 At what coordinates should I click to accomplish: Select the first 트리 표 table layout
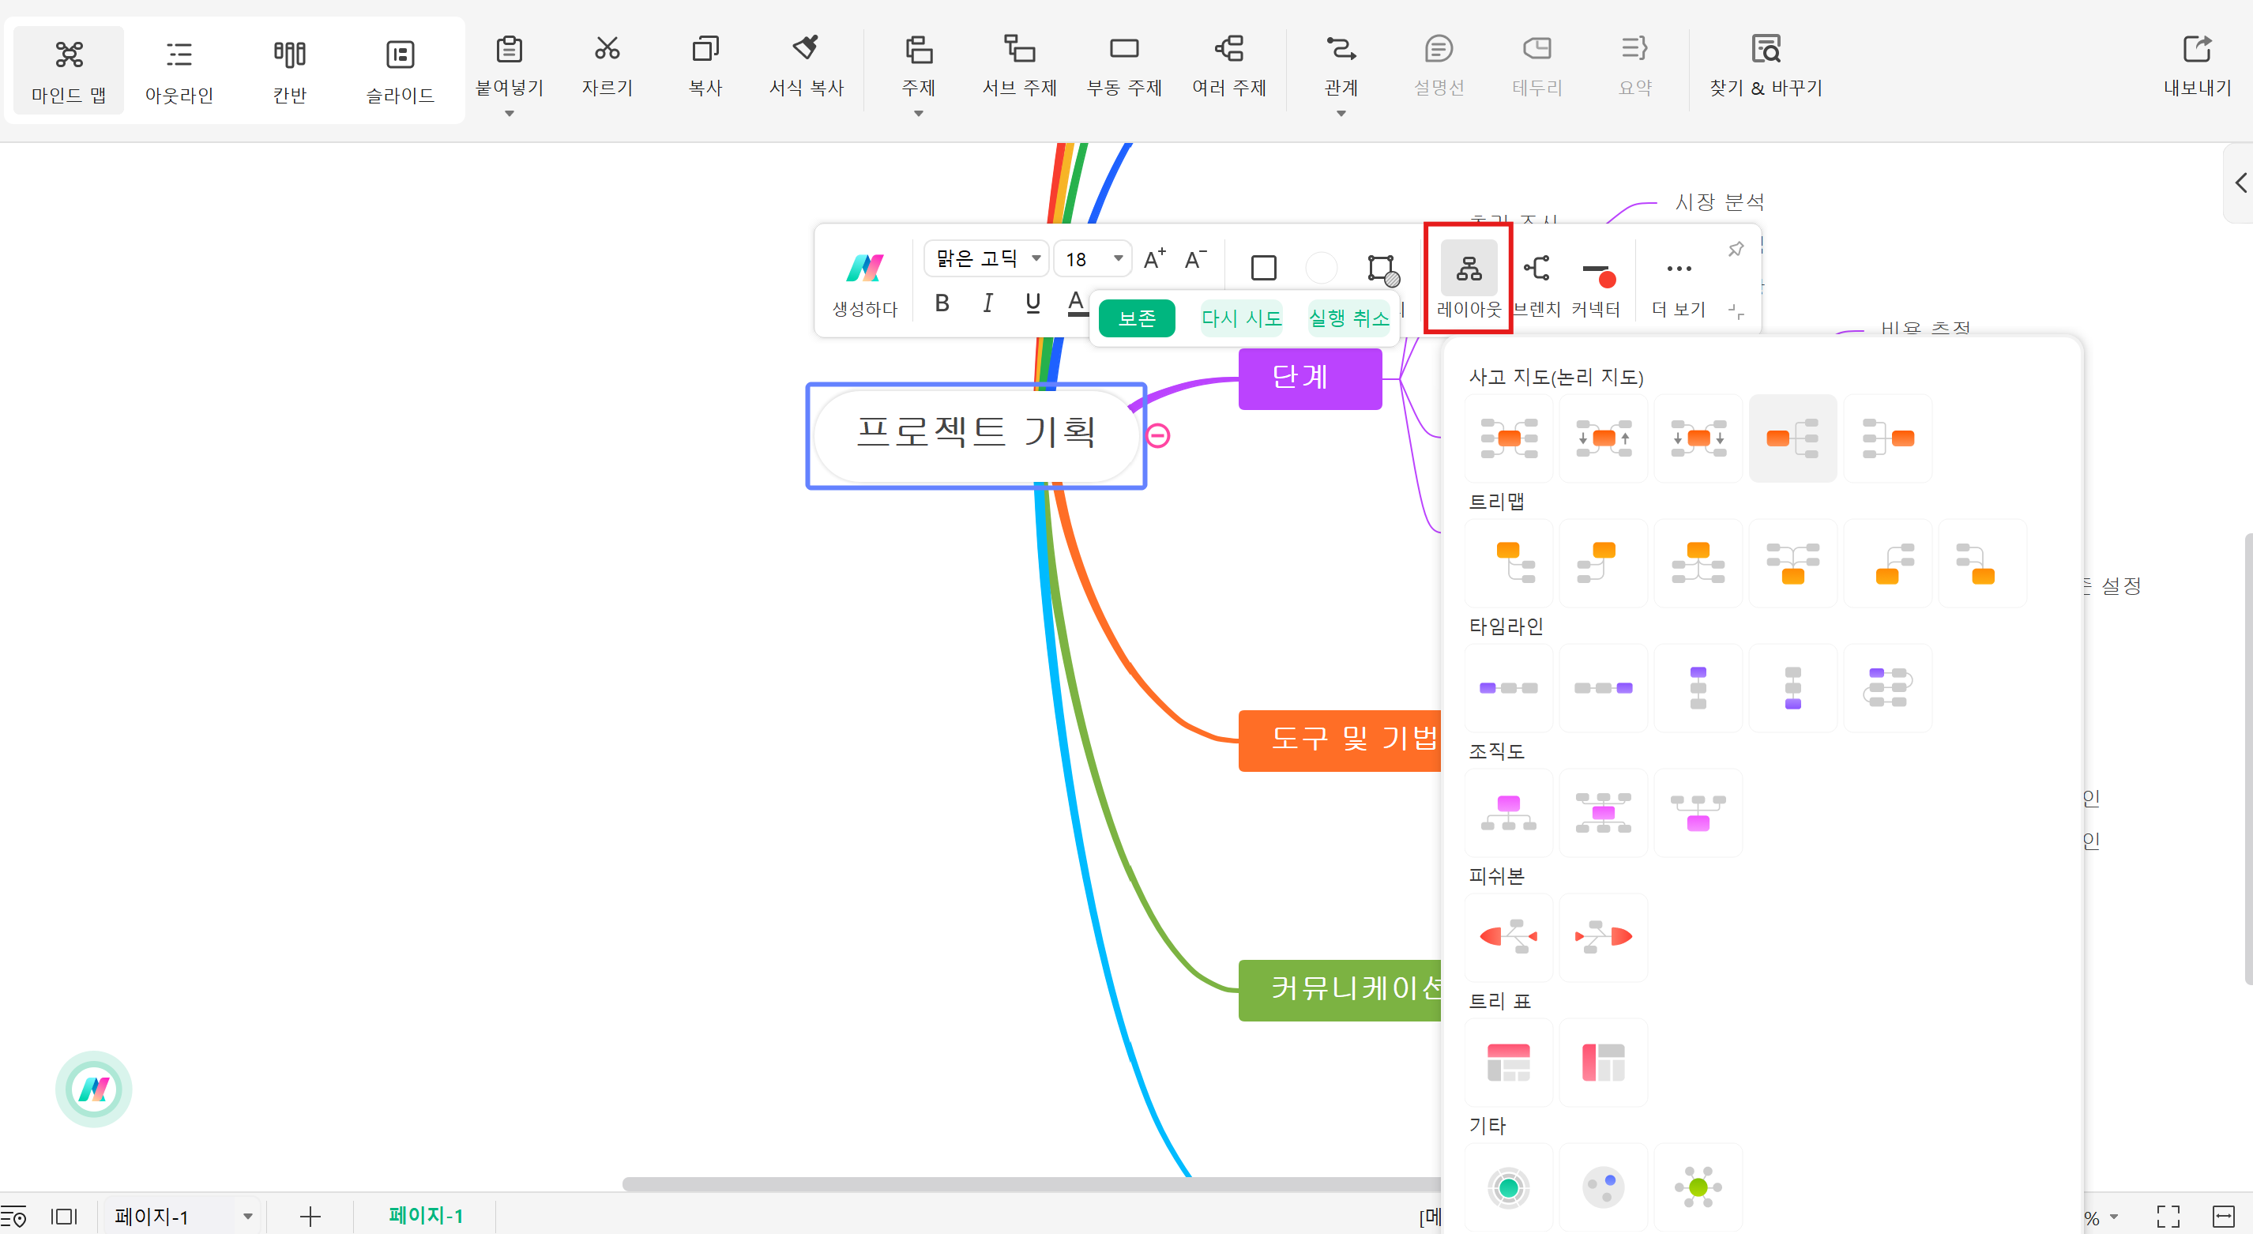point(1509,1063)
